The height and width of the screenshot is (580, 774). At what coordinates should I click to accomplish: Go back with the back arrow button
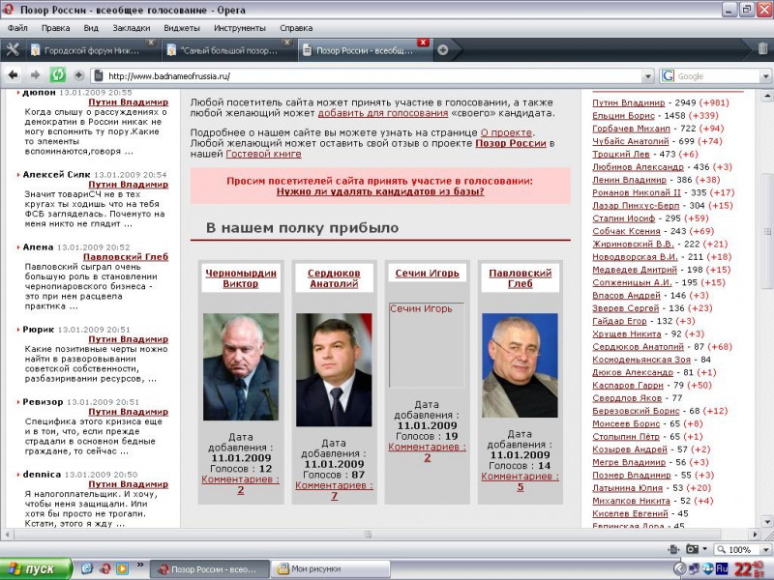pos(13,75)
